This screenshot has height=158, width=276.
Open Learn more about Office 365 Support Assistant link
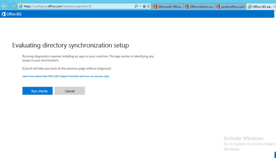coord(66,76)
